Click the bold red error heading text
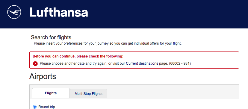 coord(78,56)
